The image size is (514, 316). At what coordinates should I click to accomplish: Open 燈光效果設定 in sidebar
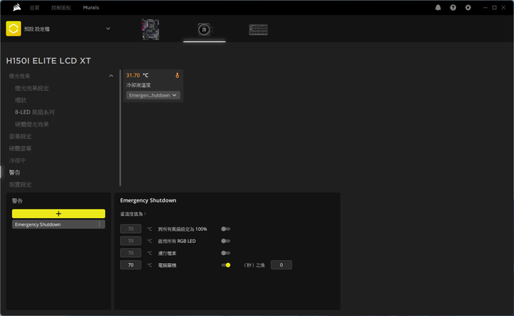(32, 88)
